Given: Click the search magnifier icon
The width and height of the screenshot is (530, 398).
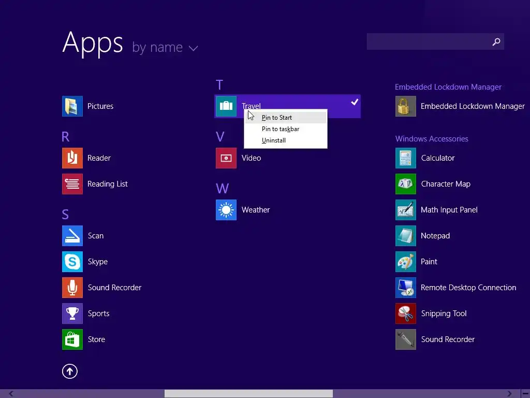Looking at the screenshot, I should coord(496,41).
